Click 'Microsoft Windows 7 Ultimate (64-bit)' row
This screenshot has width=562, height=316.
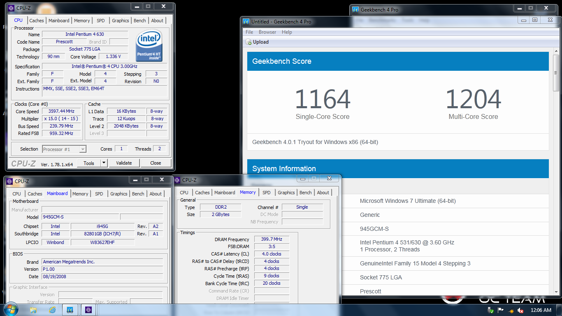coord(398,201)
